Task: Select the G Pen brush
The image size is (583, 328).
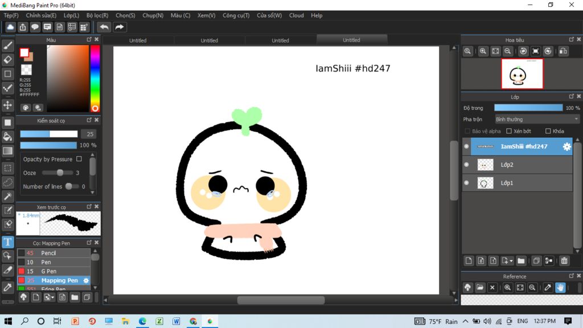Action: [x=54, y=271]
